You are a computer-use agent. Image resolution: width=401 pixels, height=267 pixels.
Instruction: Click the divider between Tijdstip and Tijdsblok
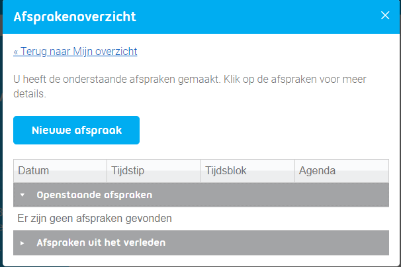pos(200,171)
